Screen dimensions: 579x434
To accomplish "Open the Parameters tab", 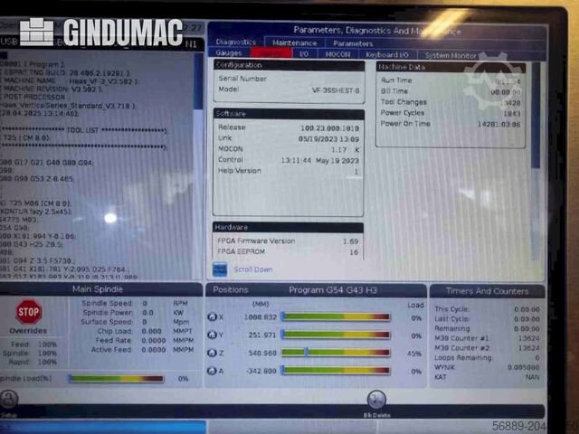I will tap(353, 42).
